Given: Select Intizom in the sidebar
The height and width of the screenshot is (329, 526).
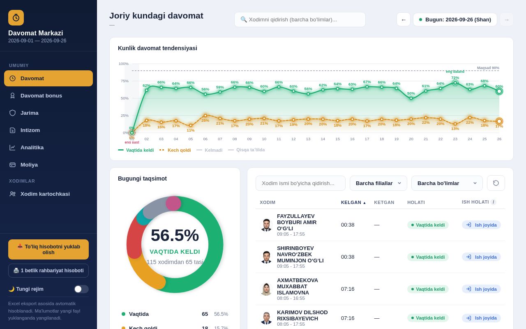Looking at the screenshot, I should tap(48, 130).
